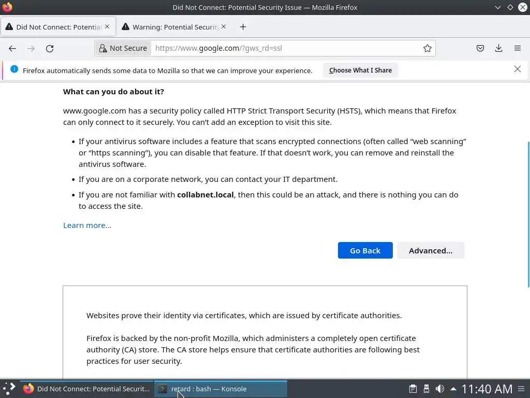The height and width of the screenshot is (398, 530).
Task: Click the Choose What I Share button
Action: (x=360, y=70)
